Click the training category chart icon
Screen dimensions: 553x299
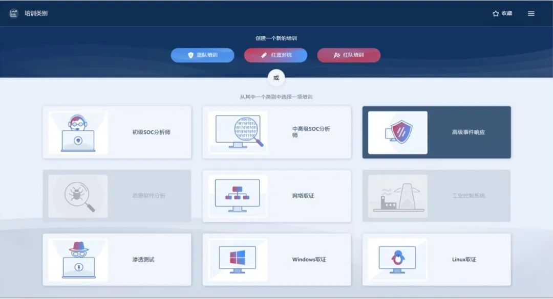[14, 14]
